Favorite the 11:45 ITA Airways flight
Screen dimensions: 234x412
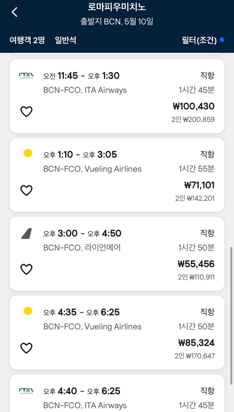pyautogui.click(x=26, y=111)
